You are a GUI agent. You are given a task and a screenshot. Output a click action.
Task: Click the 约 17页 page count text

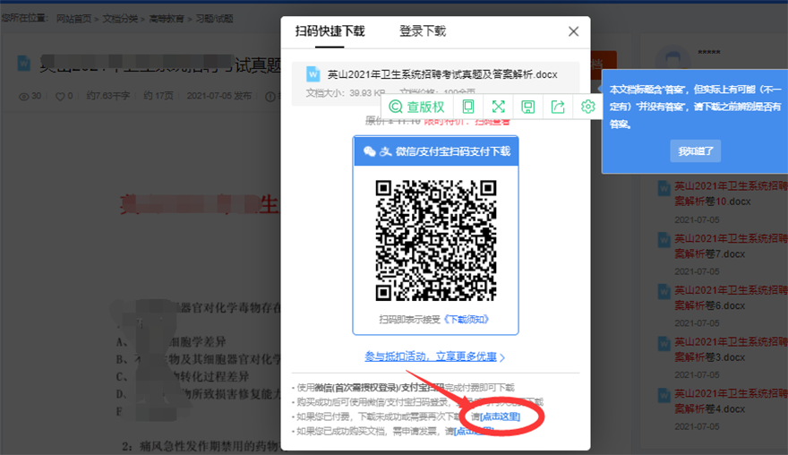point(158,96)
